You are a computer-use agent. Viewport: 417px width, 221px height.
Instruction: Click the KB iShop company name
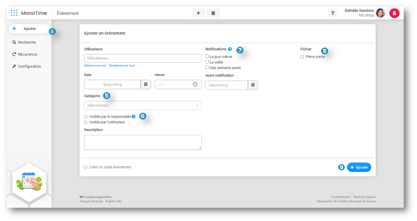pyautogui.click(x=366, y=15)
